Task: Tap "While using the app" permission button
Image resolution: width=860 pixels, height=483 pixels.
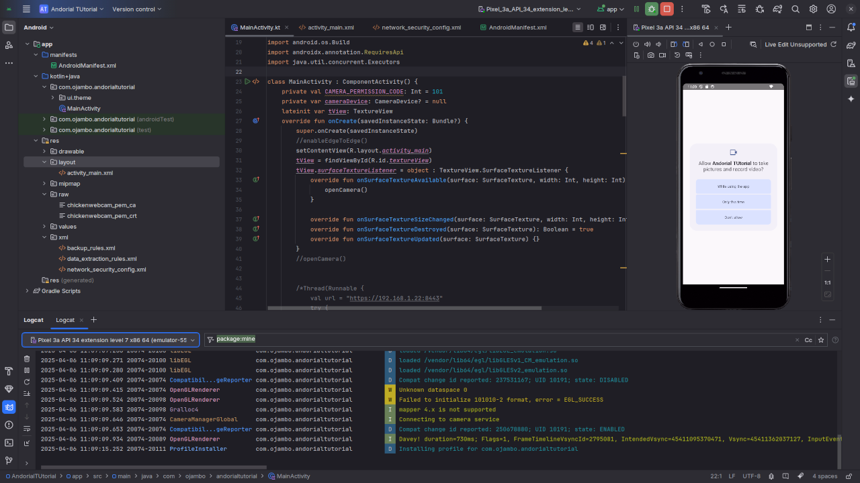Action: pyautogui.click(x=733, y=186)
